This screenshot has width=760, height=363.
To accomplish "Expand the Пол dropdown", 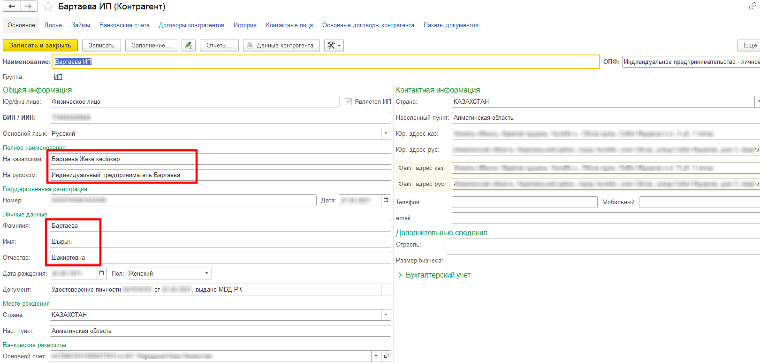I will (207, 274).
